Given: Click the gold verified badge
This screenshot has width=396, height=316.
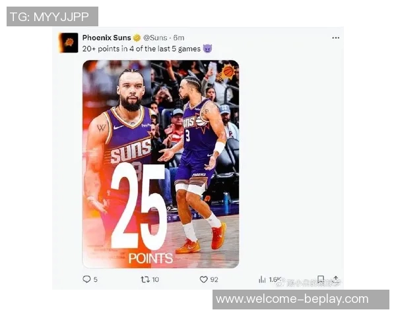Looking at the screenshot, I should (137, 38).
